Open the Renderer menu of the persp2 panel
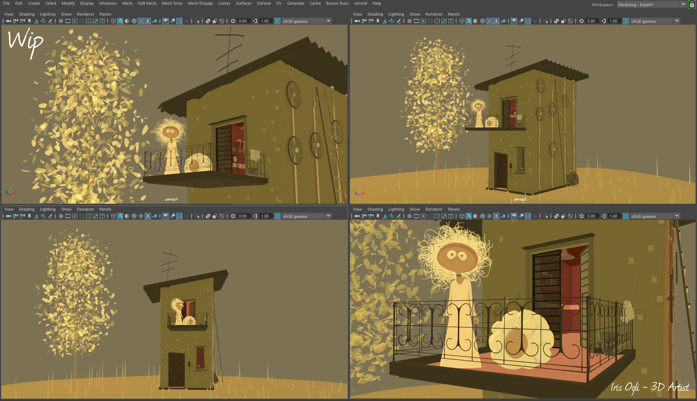Image resolution: width=697 pixels, height=401 pixels. (434, 14)
